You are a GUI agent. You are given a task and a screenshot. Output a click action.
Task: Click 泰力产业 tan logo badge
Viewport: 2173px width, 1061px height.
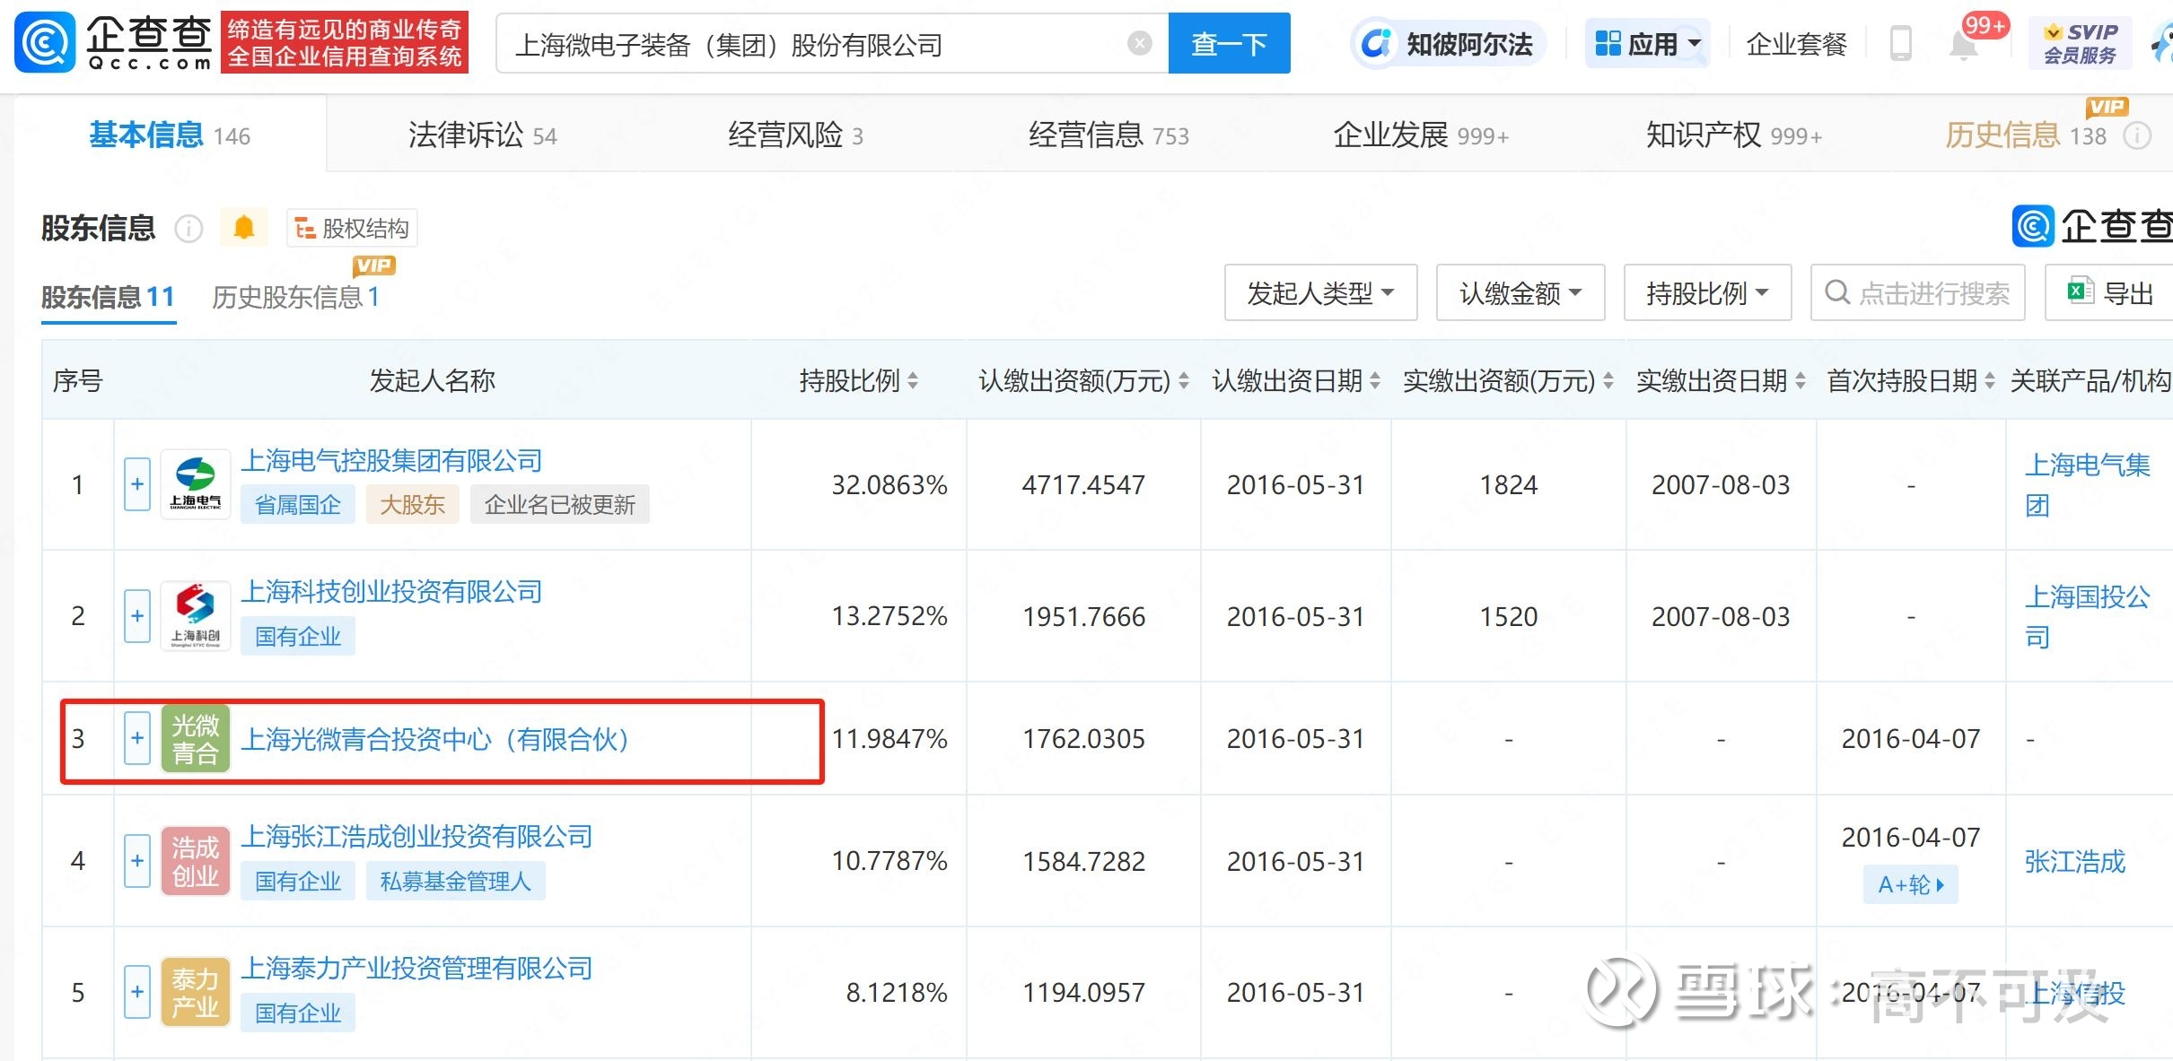click(x=196, y=992)
